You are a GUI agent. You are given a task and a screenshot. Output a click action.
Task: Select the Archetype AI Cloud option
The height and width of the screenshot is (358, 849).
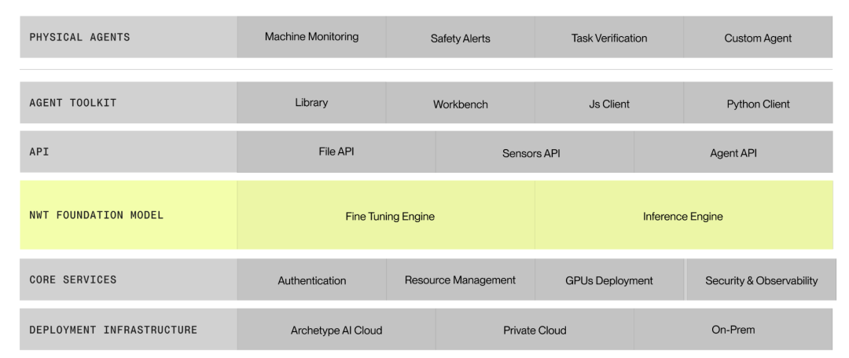click(336, 329)
